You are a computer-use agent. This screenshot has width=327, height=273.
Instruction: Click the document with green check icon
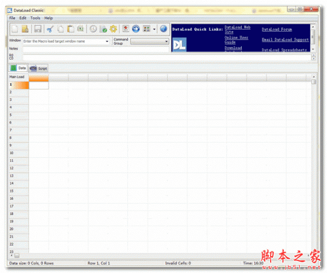[103, 29]
